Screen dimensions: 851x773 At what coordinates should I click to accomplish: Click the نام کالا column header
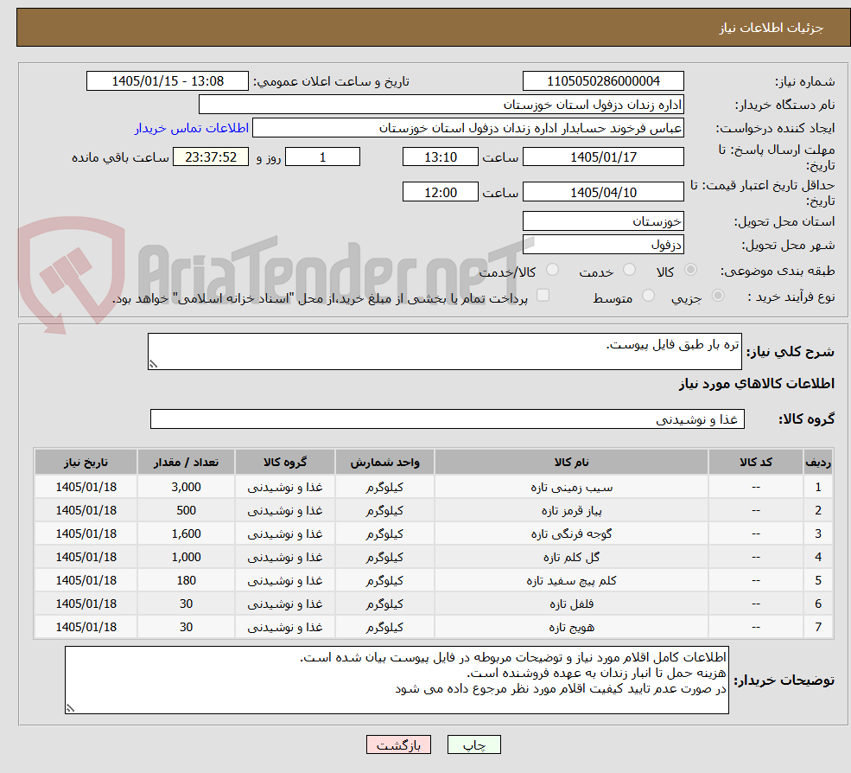point(571,463)
